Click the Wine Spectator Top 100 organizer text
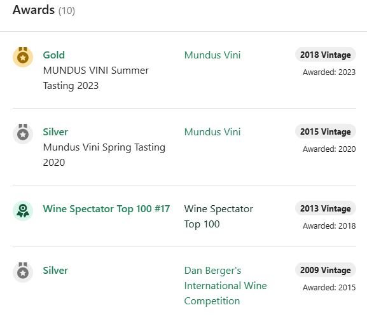Viewport: 367px width, 317px height. point(219,217)
